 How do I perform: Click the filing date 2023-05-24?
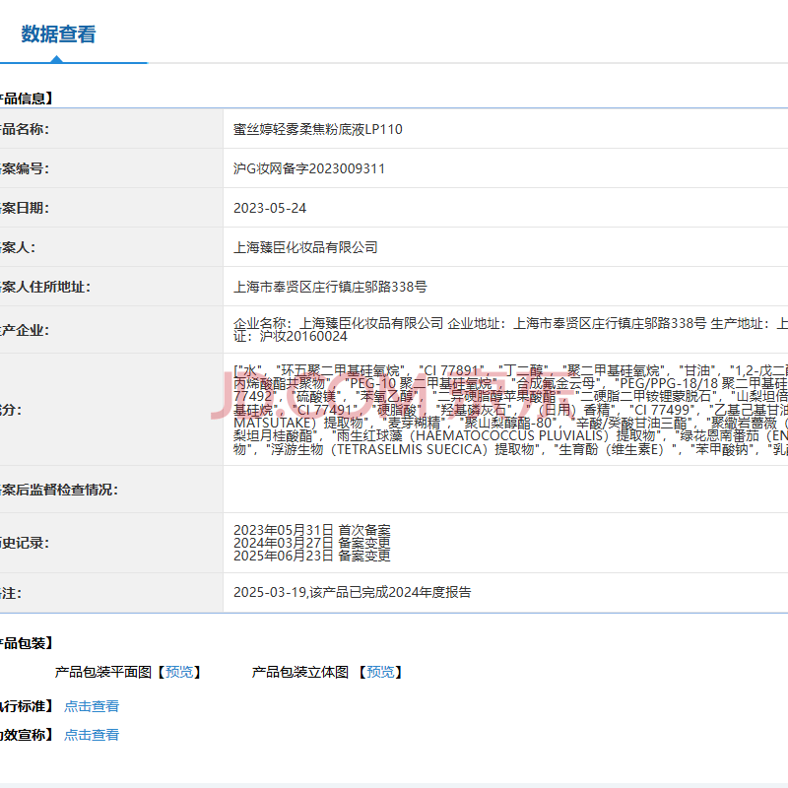pos(270,208)
